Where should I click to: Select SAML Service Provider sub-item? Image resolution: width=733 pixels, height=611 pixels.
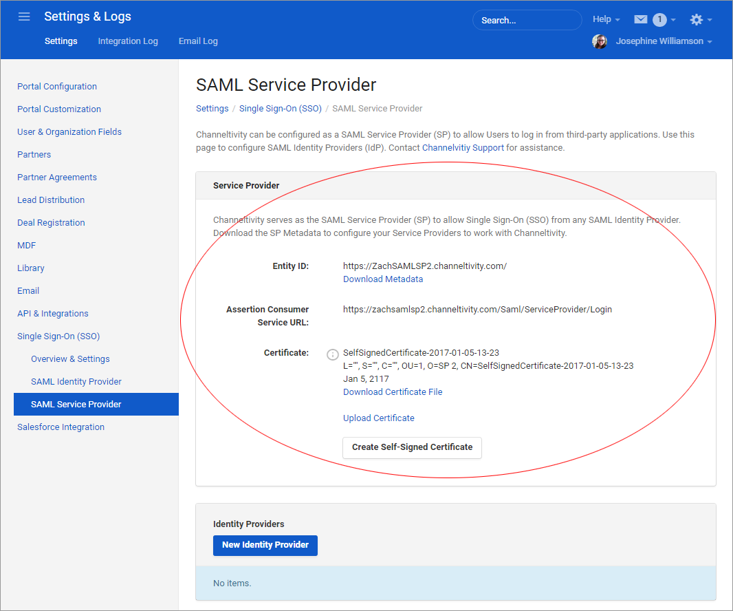pos(96,404)
